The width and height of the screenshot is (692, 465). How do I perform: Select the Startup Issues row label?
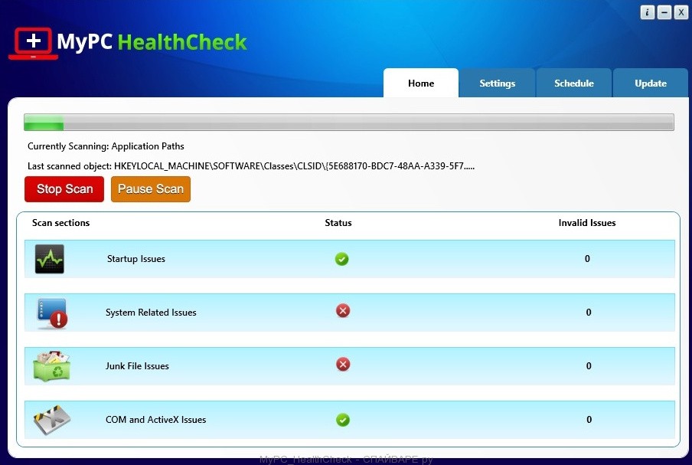pyautogui.click(x=136, y=259)
